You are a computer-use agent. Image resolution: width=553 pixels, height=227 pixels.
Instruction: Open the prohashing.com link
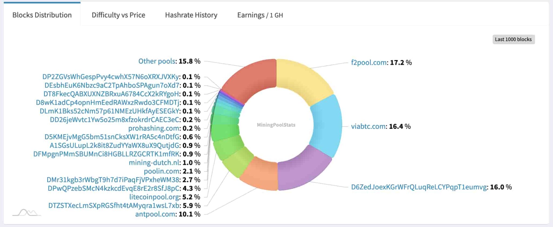pyautogui.click(x=154, y=128)
